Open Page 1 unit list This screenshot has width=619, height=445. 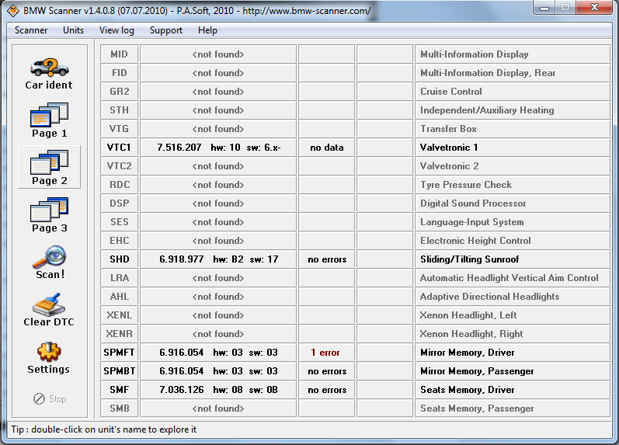49,116
